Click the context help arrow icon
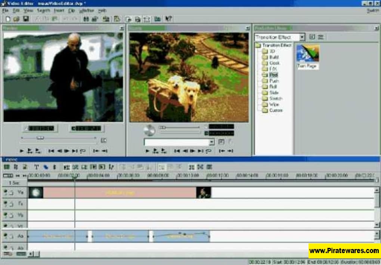The height and width of the screenshot is (265, 381). 168,19
